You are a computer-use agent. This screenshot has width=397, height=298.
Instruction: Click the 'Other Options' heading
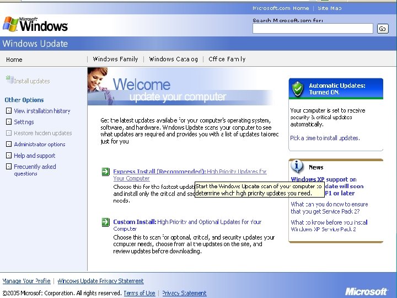24,100
